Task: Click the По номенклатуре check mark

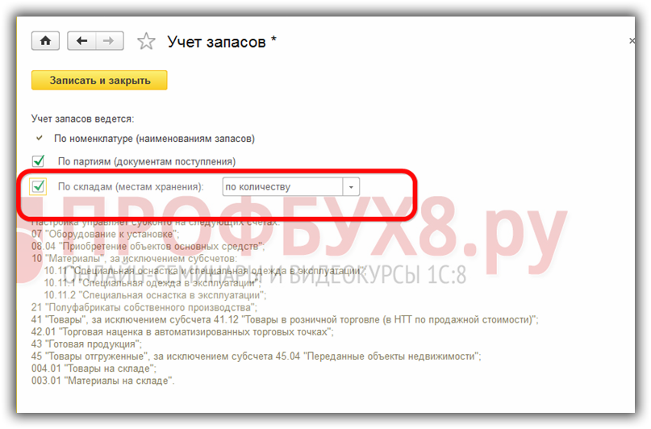Action: point(40,138)
